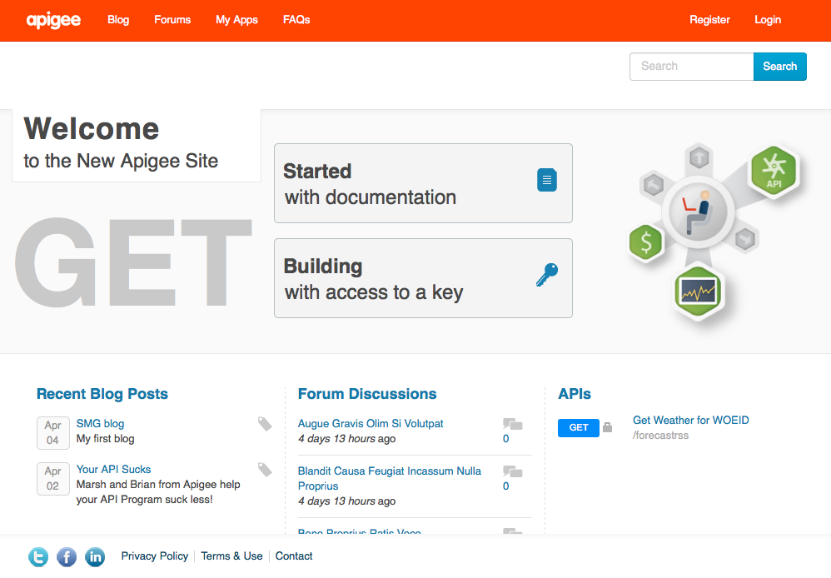
Task: Focus the Search text field
Action: point(691,67)
